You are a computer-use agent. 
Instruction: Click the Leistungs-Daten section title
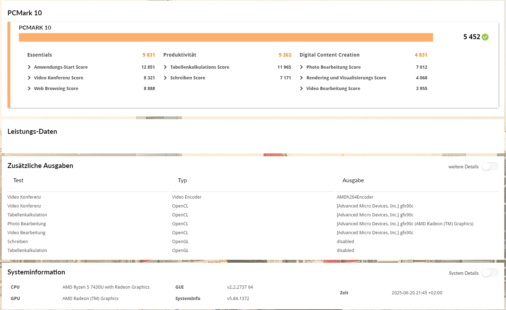32,132
